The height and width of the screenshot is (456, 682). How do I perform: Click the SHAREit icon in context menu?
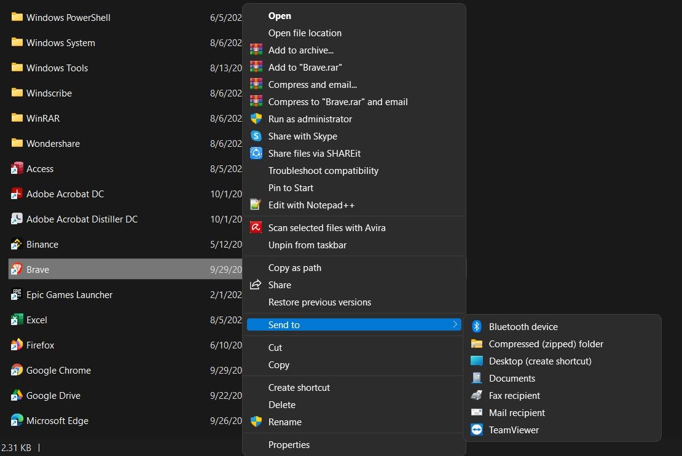(256, 154)
